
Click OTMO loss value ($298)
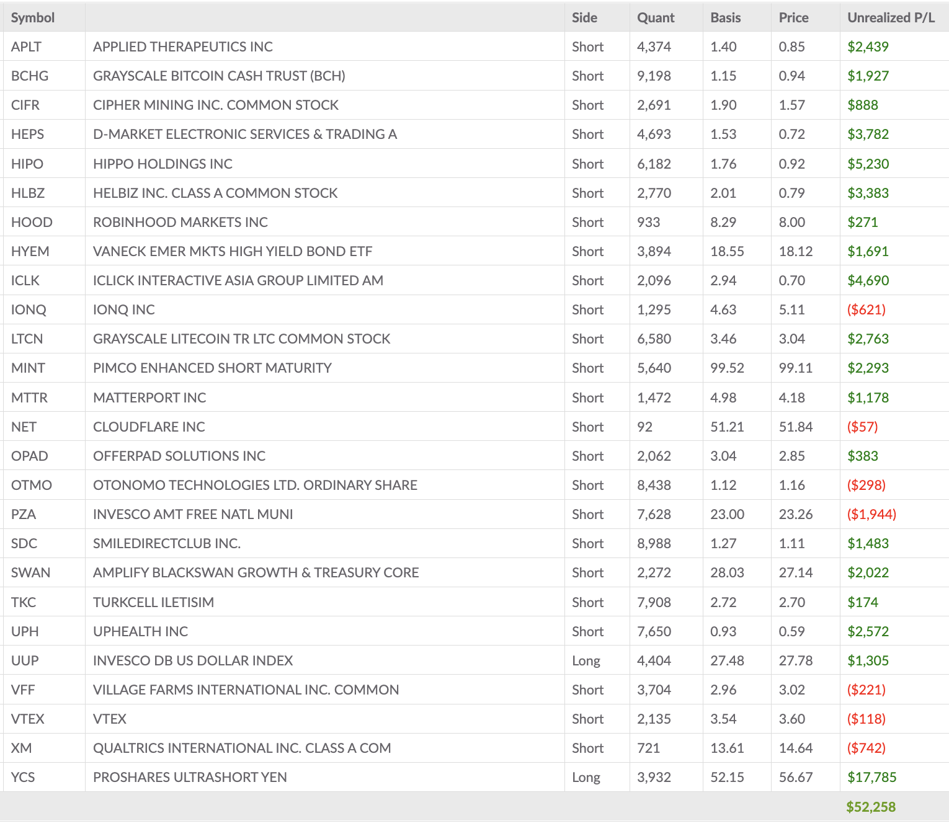[867, 485]
